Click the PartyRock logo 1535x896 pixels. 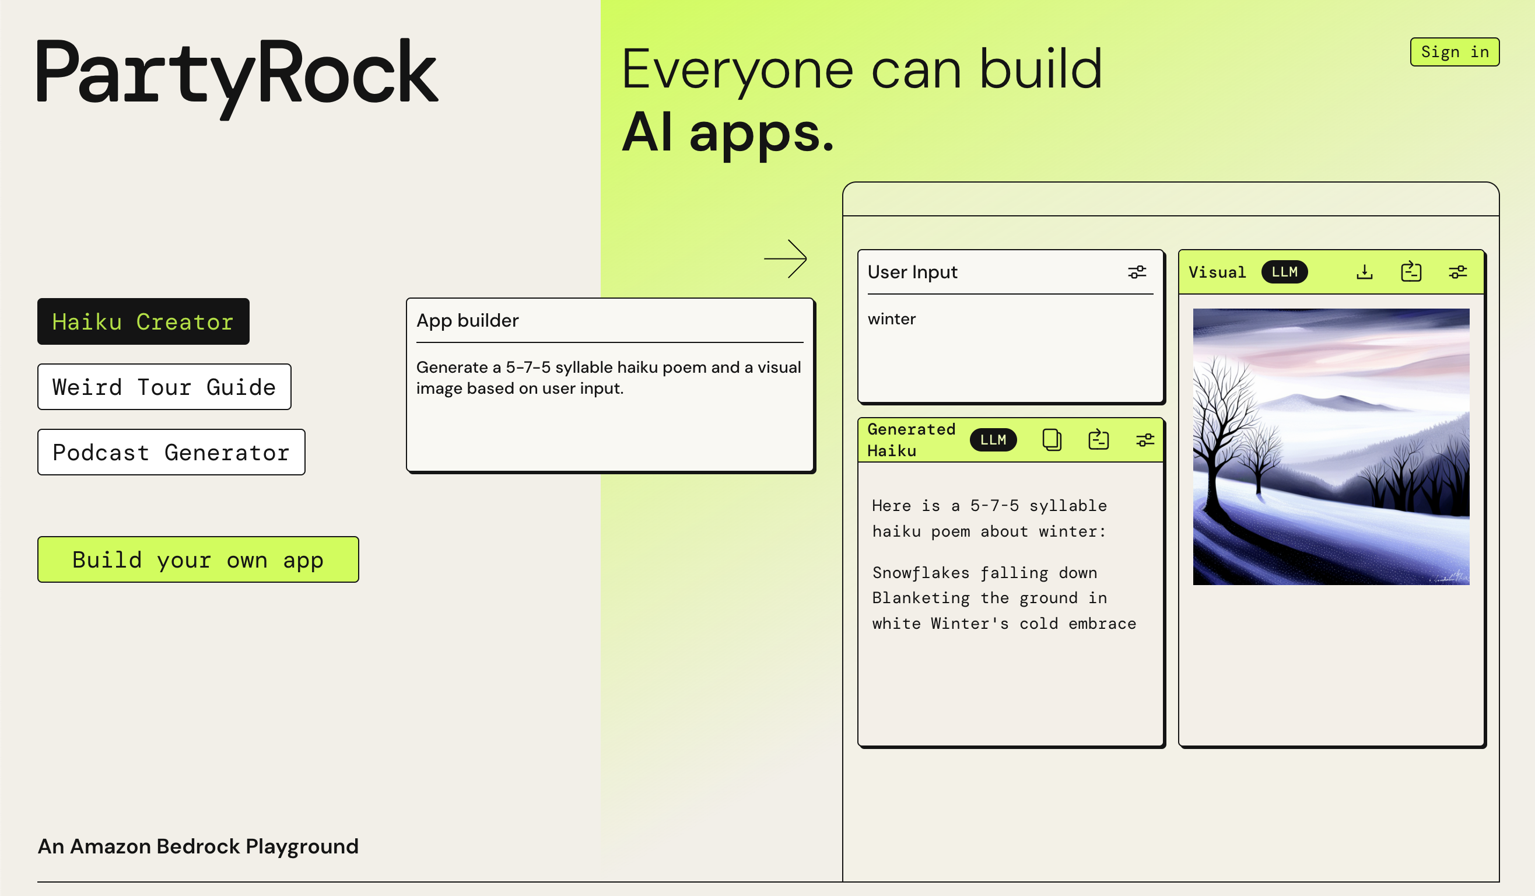(x=237, y=76)
